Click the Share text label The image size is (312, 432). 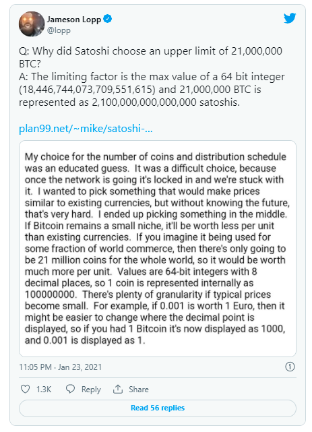(x=139, y=390)
